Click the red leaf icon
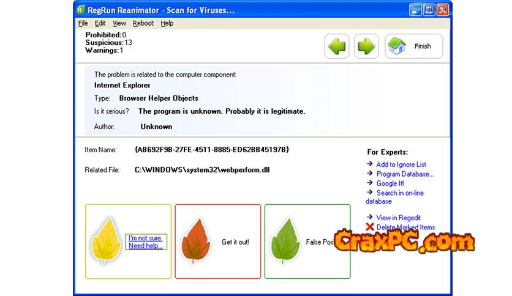The width and height of the screenshot is (512, 296). [x=195, y=240]
